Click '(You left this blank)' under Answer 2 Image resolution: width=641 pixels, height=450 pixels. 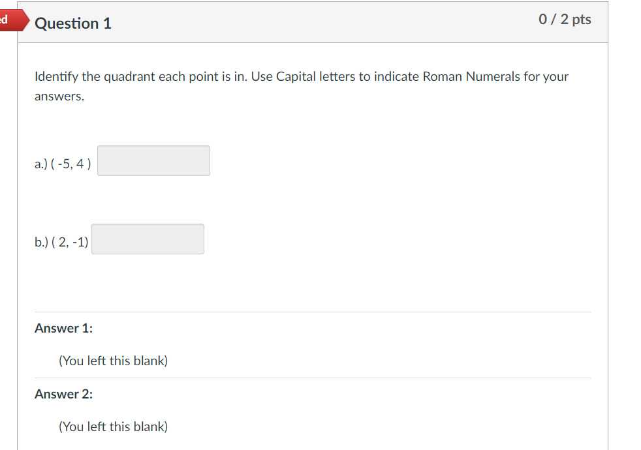(x=113, y=427)
